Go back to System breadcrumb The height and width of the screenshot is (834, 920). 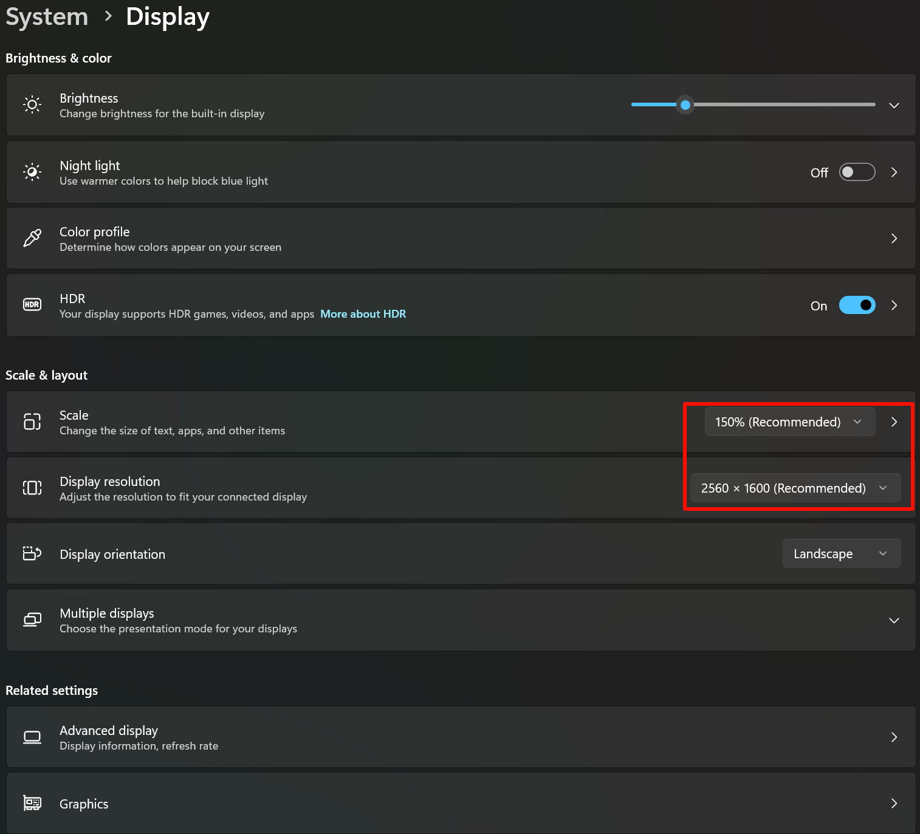(x=47, y=16)
